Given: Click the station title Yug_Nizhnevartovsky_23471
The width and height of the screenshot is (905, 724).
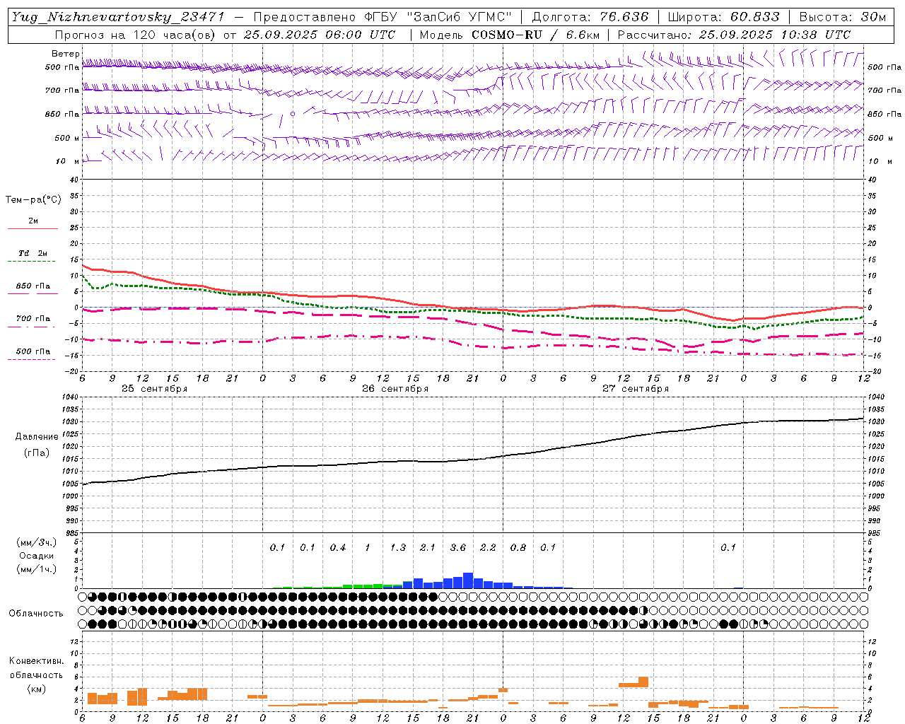Looking at the screenshot, I should tap(117, 17).
